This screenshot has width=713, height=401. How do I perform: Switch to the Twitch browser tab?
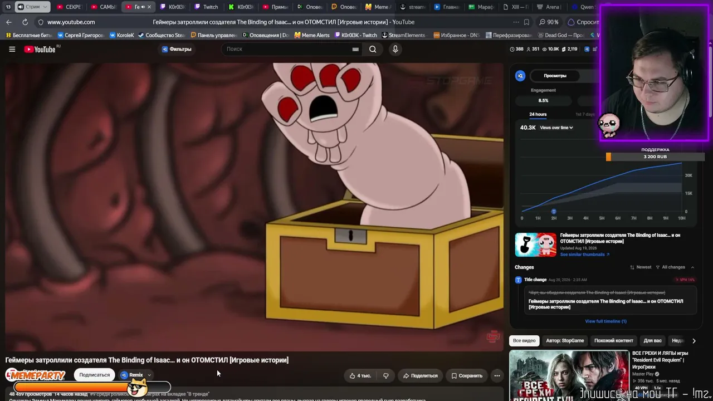point(207,7)
